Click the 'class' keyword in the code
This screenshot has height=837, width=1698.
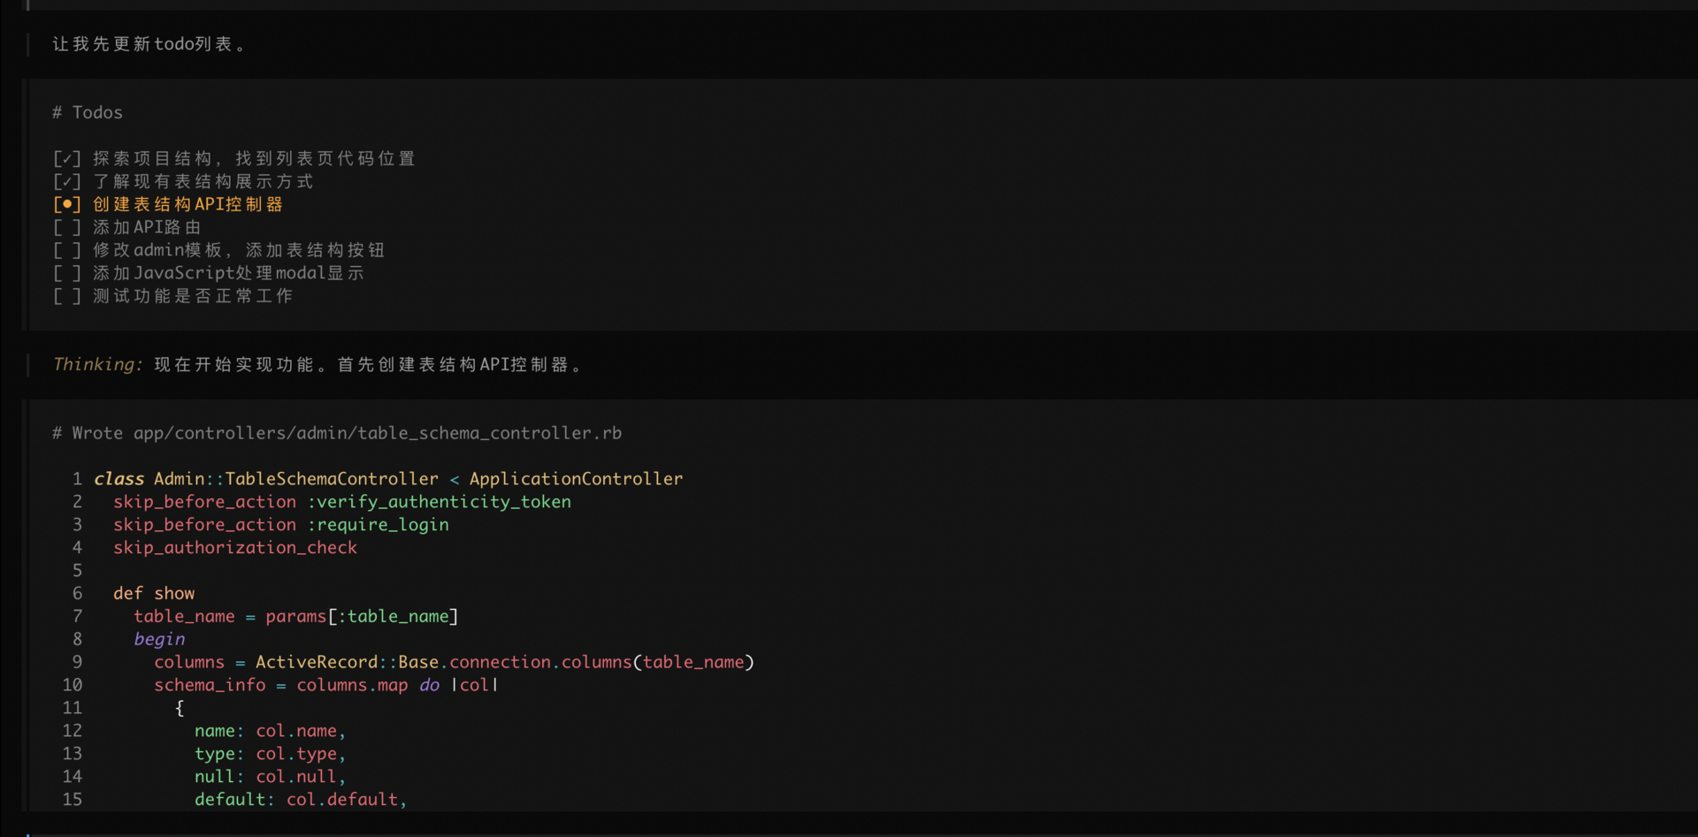coord(119,479)
